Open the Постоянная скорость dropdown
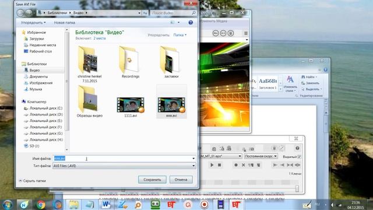Screen dimensions: 373x210 click(261, 156)
